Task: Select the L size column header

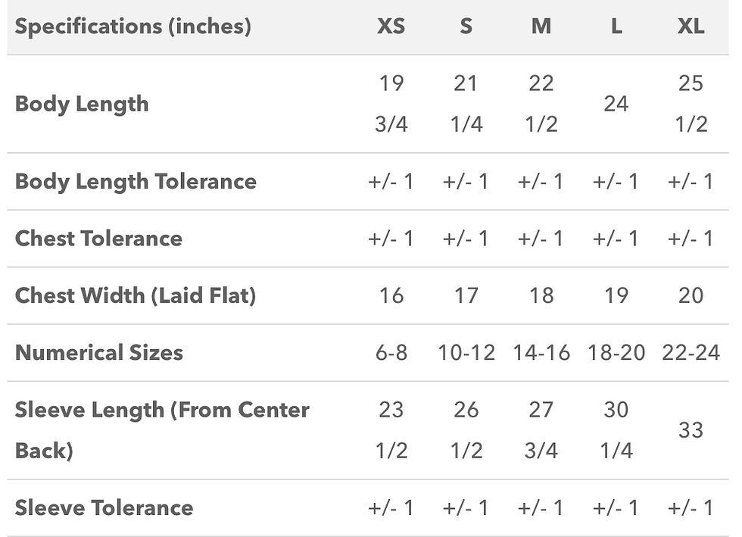Action: (616, 27)
